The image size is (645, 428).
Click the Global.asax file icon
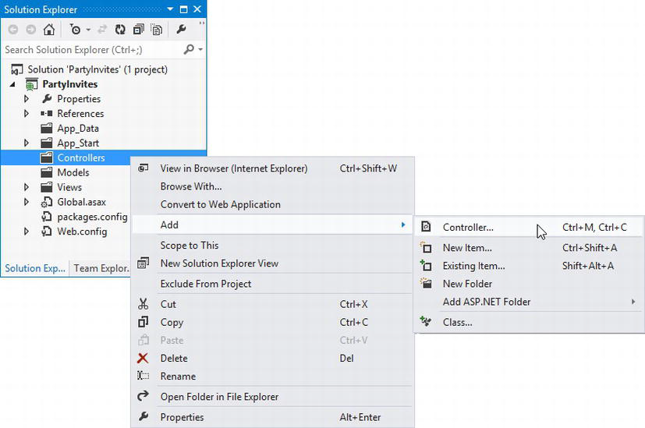click(x=47, y=202)
